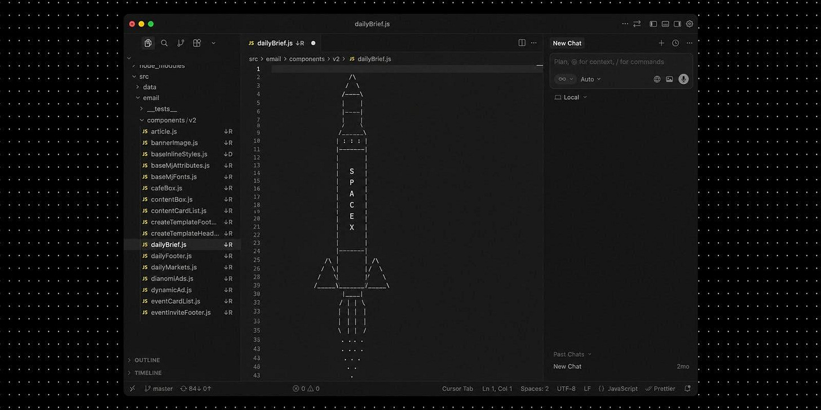821x410 pixels.
Task: Click Cursor Tab in status bar
Action: (457, 389)
